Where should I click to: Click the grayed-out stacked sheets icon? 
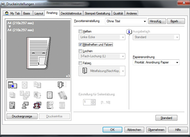(x=13, y=95)
